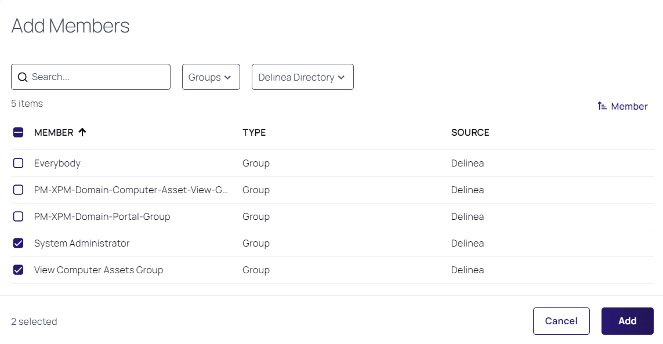Viewport: 663px width, 344px height.
Task: Sort by the SOURCE column header
Action: point(470,132)
